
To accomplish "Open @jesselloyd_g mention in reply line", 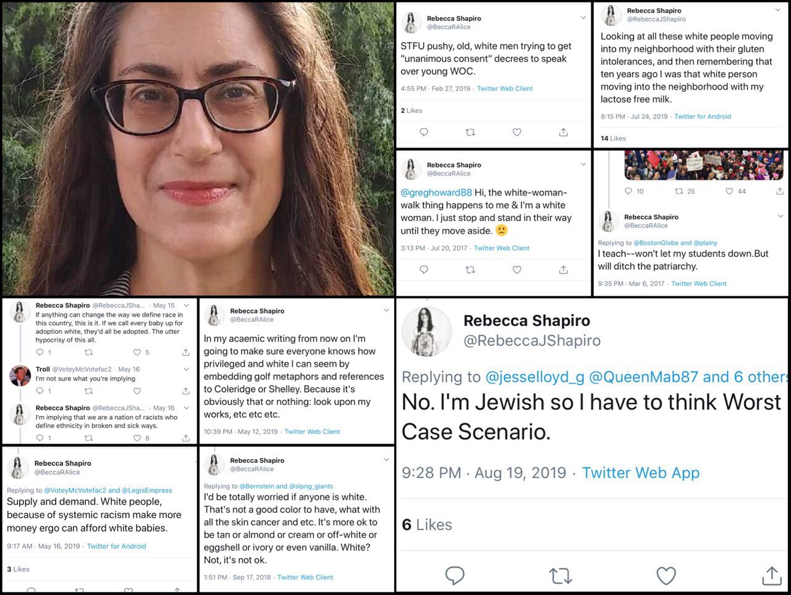I will (536, 377).
